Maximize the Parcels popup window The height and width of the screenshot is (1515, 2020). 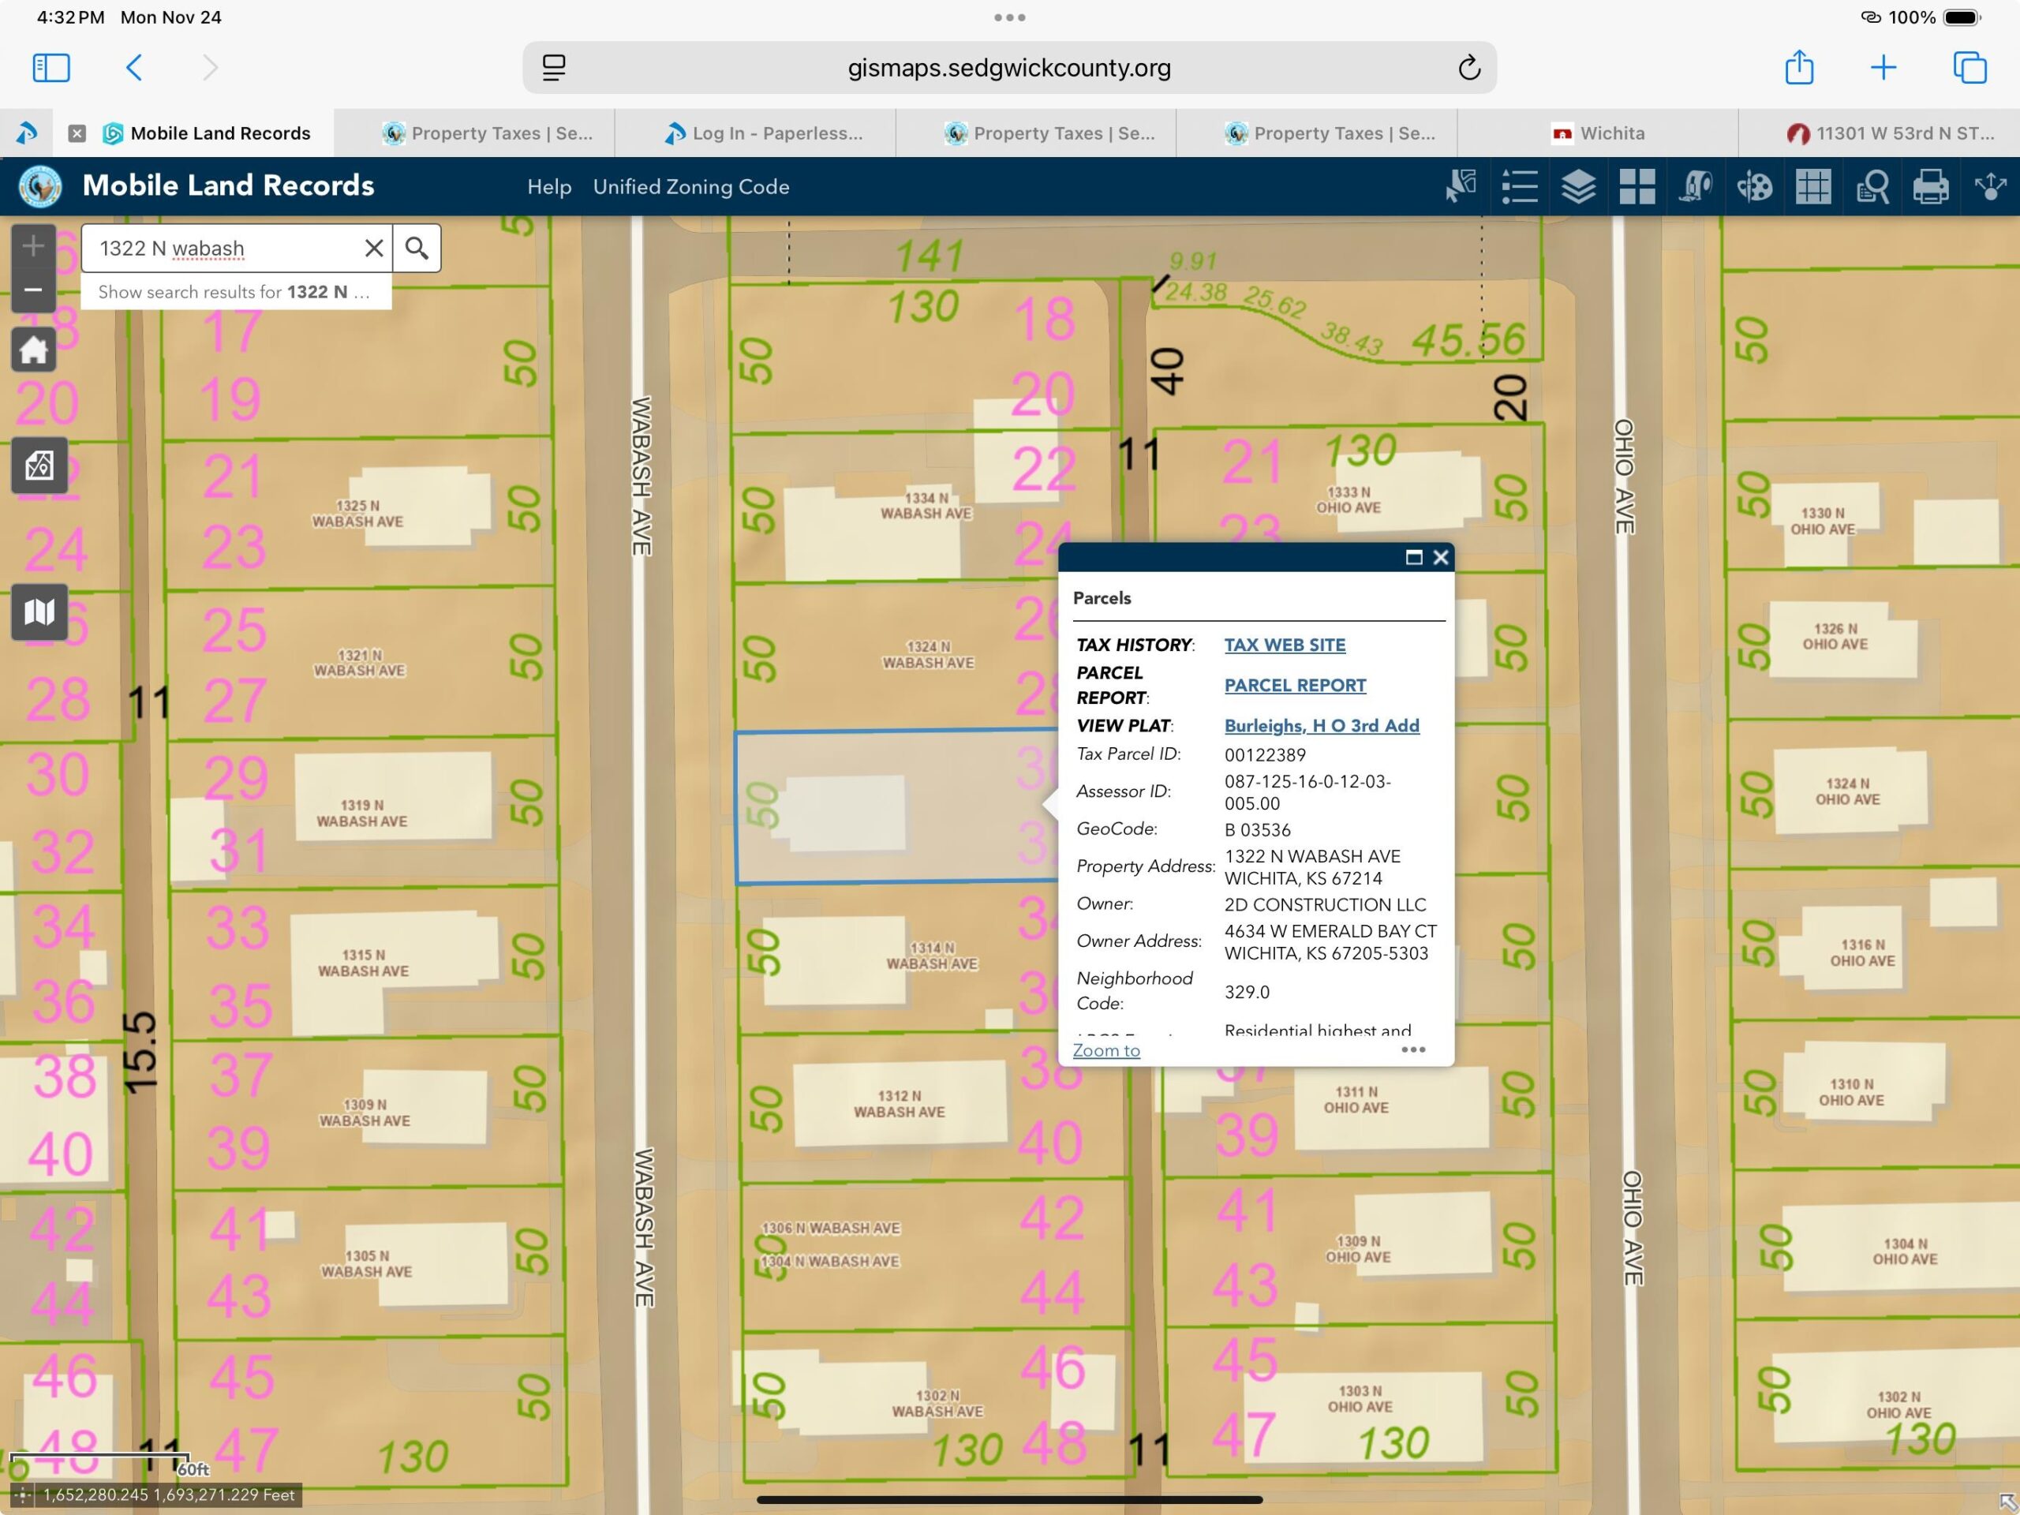coord(1414,557)
